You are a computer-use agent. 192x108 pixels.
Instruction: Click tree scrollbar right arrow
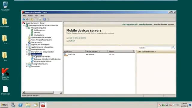coord(61,92)
